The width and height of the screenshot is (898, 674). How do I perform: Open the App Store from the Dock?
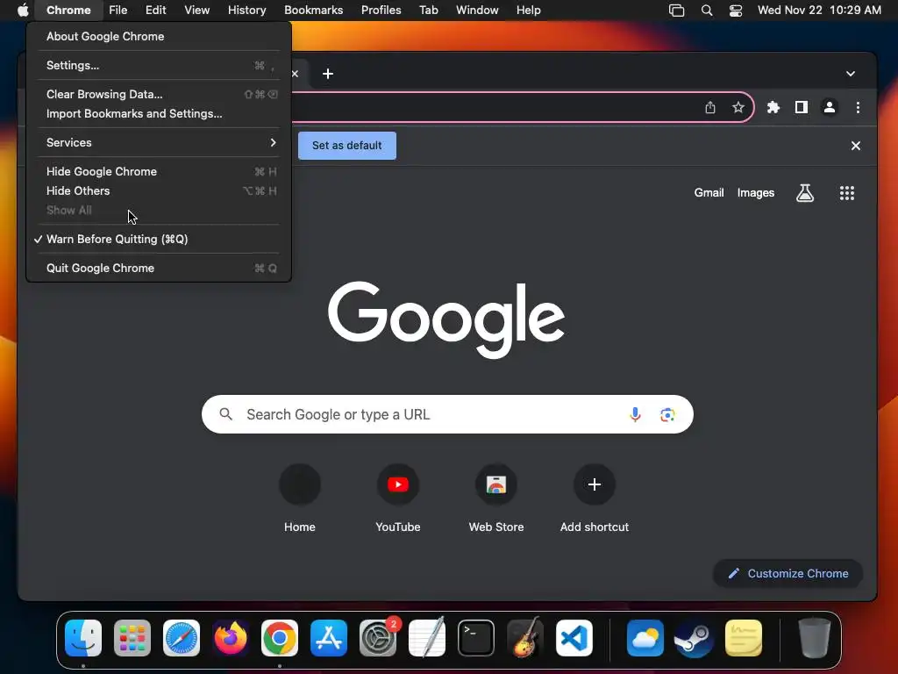pos(329,638)
